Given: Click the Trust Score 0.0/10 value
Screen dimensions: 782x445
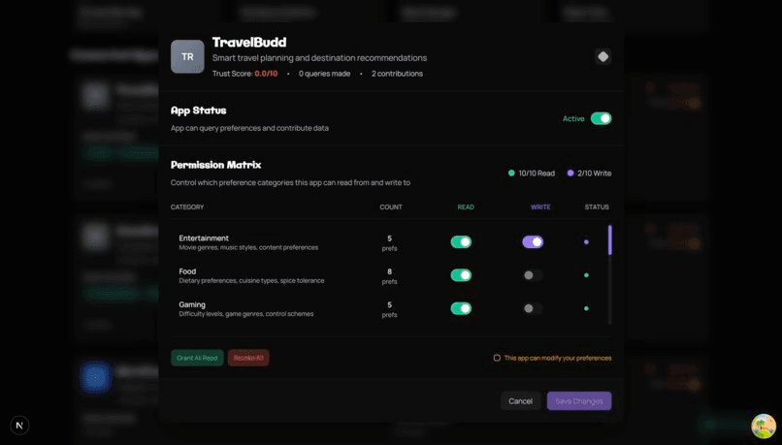Looking at the screenshot, I should [x=266, y=74].
